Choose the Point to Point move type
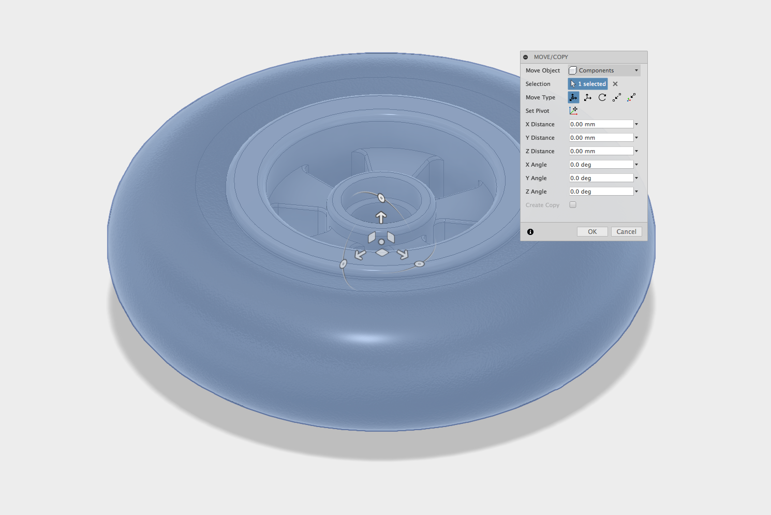Image resolution: width=771 pixels, height=515 pixels. point(617,97)
